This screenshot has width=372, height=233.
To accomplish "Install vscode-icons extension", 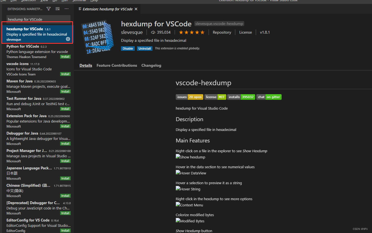I will point(65,74).
